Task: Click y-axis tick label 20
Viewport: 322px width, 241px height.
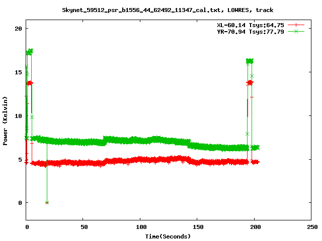Action: 18,29
